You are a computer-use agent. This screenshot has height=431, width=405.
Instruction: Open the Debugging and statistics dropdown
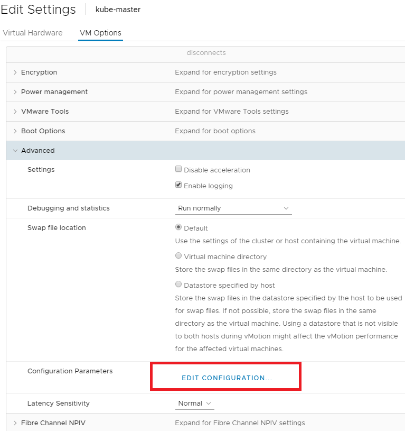(233, 208)
